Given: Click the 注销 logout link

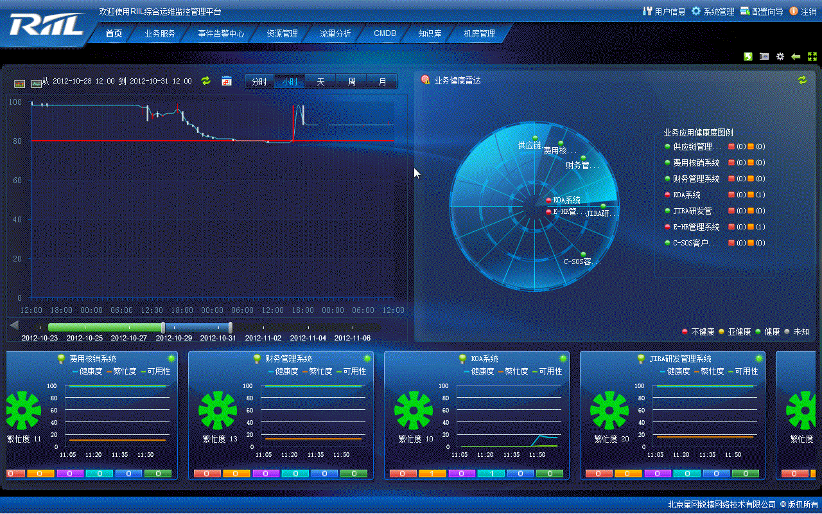Looking at the screenshot, I should (x=809, y=12).
